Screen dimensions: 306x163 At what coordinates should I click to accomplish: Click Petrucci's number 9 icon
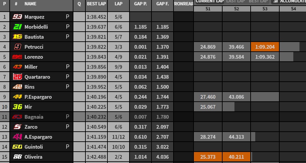pyautogui.click(x=17, y=47)
